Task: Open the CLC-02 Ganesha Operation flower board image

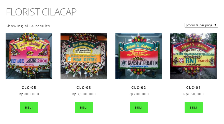Action: [139, 56]
